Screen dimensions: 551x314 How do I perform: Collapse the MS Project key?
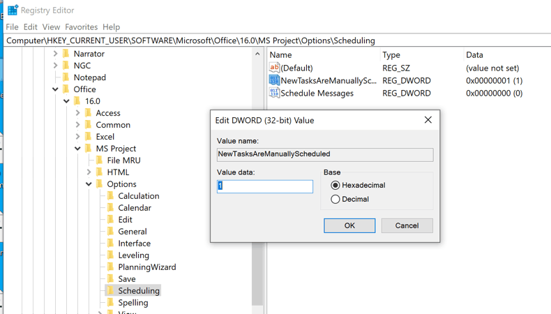tap(77, 149)
